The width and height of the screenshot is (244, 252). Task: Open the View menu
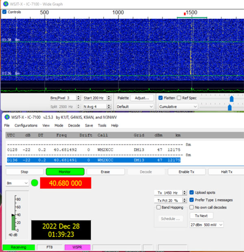(46, 125)
